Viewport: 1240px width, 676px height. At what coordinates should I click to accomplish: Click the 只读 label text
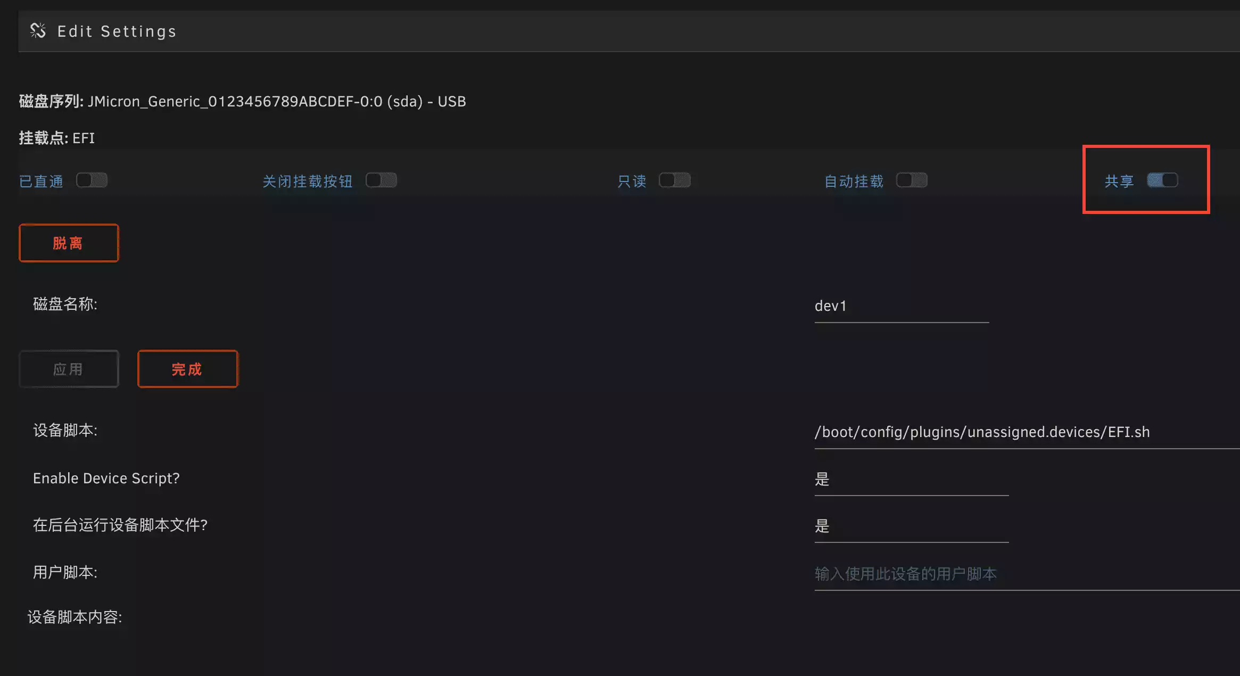pos(632,182)
